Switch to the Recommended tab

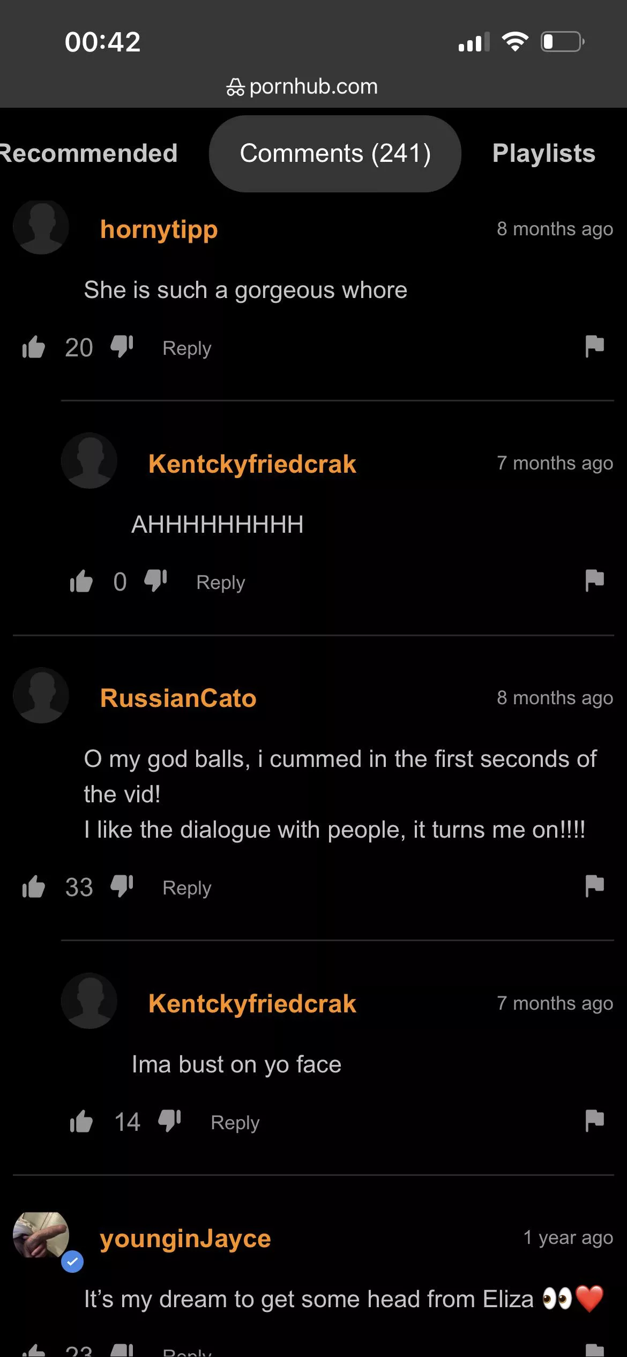click(x=88, y=153)
